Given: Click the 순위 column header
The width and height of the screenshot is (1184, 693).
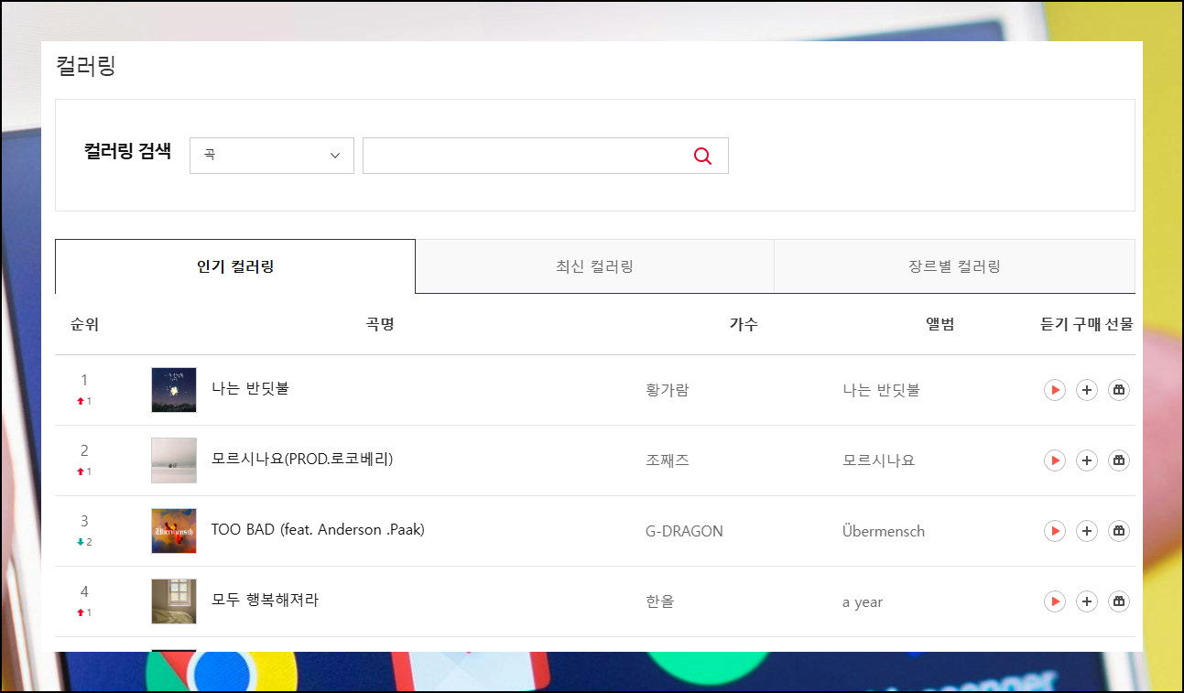Looking at the screenshot, I should (84, 324).
